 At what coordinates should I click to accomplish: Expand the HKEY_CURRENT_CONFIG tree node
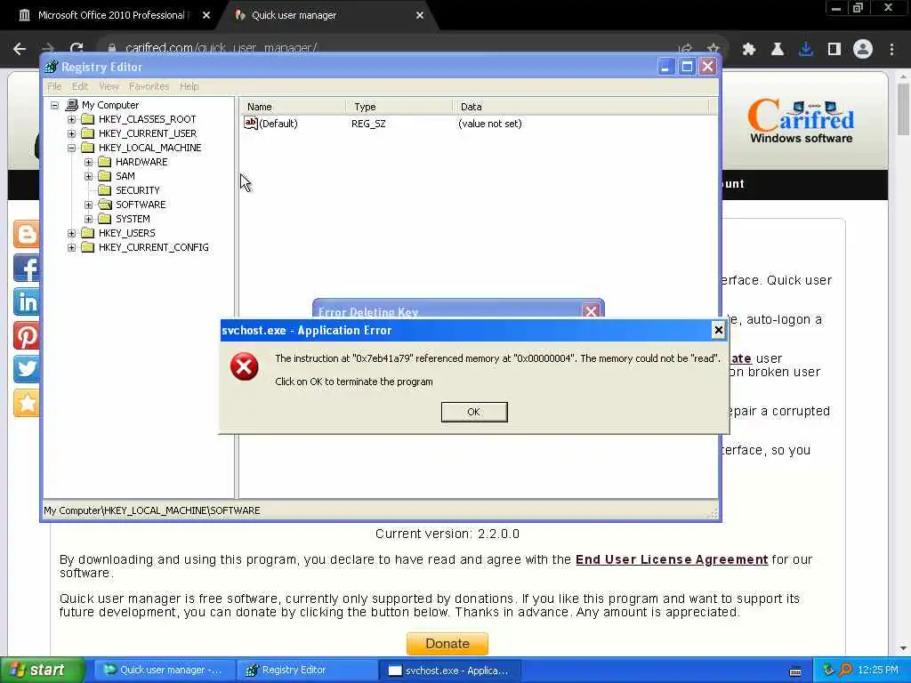pyautogui.click(x=71, y=247)
